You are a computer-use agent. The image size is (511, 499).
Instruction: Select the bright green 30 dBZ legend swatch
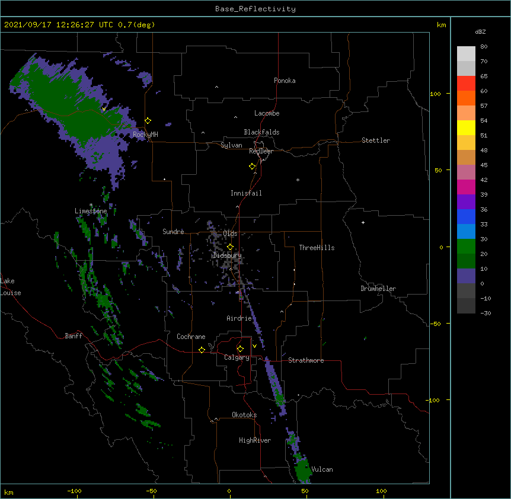tap(466, 247)
